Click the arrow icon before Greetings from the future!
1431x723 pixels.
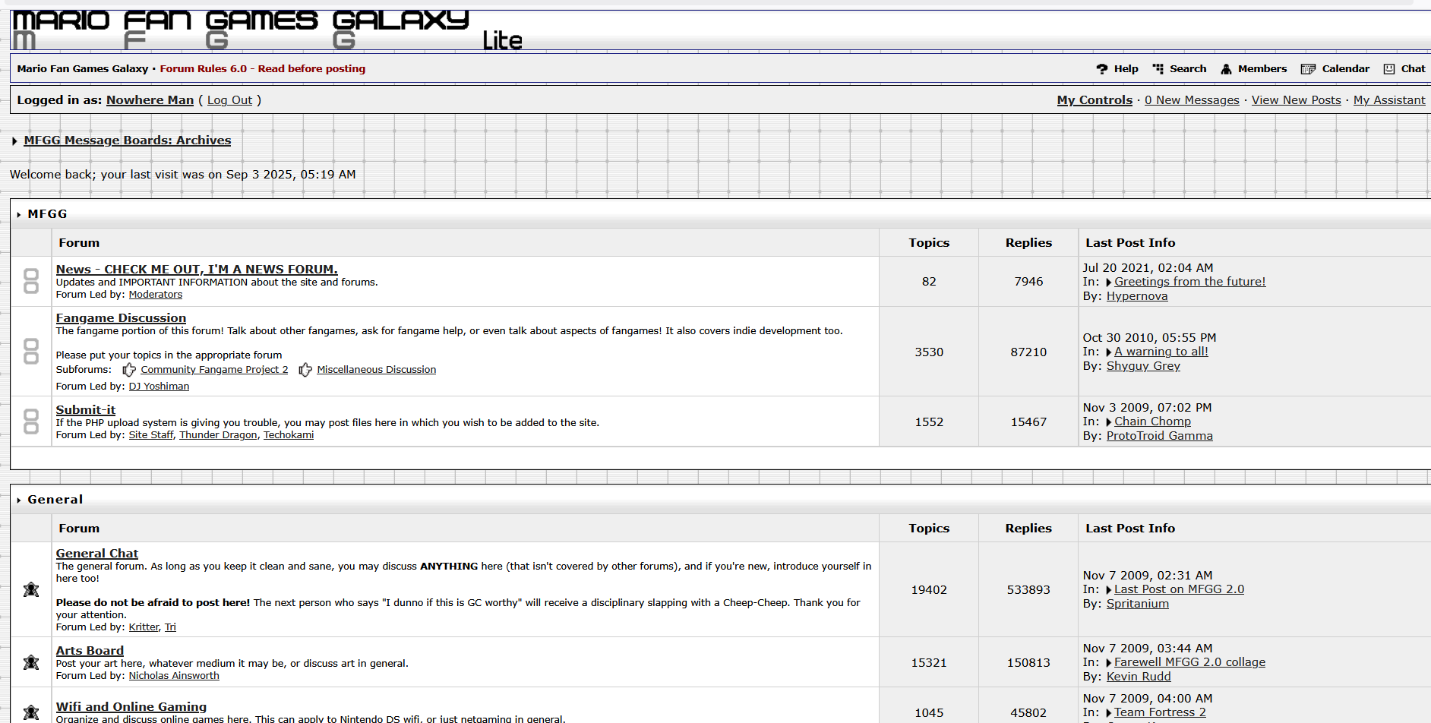[1109, 283]
